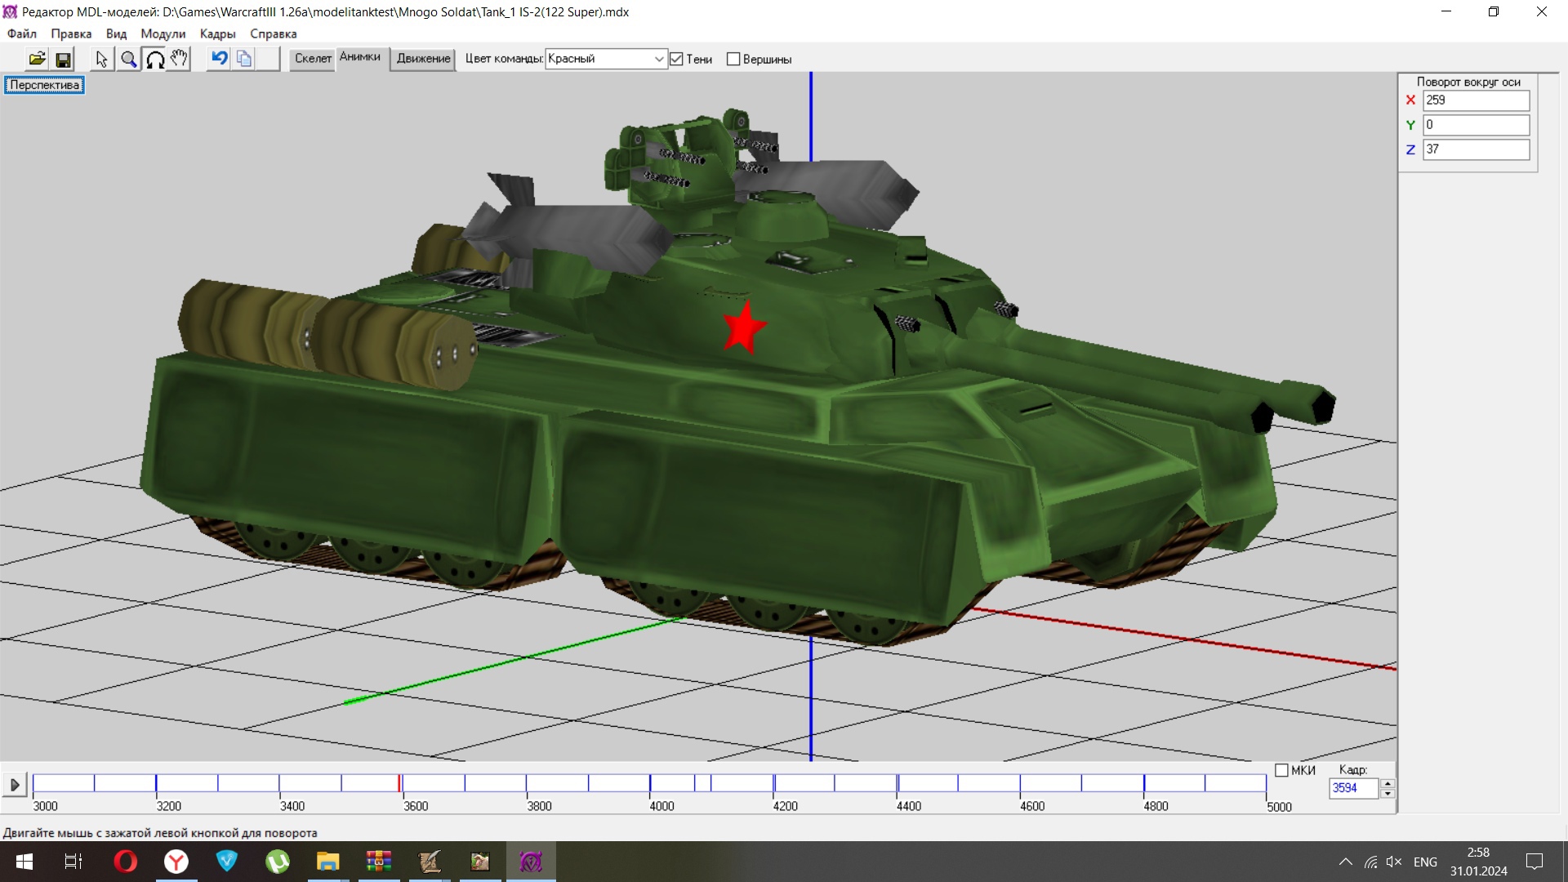Click the Движение button
The image size is (1568, 882).
tap(423, 59)
